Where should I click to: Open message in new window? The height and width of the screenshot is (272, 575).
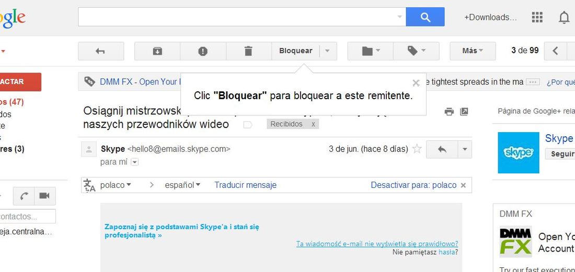(464, 112)
